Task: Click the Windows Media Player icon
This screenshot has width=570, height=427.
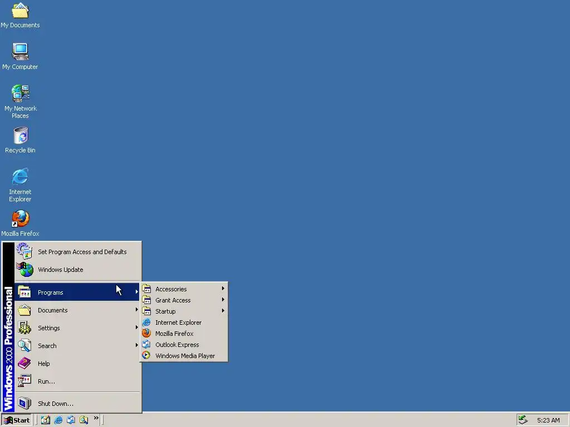Action: coord(146,355)
